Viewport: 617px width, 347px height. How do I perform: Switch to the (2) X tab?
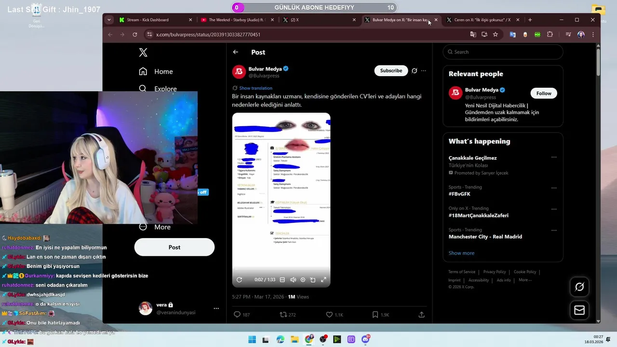point(318,20)
